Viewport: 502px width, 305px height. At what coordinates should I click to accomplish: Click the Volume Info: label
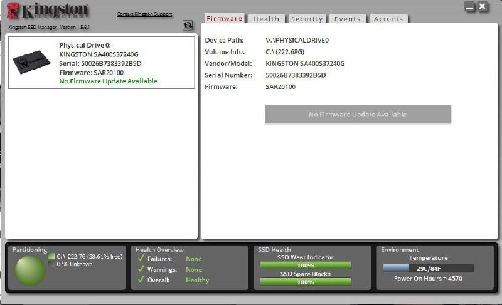tap(225, 52)
